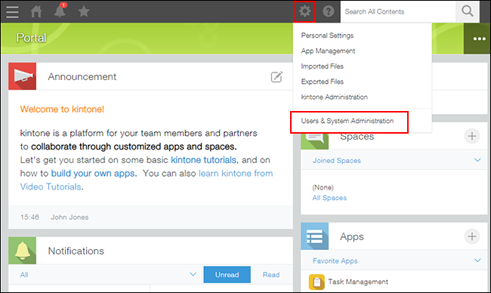Image resolution: width=491 pixels, height=293 pixels.
Task: Click the green Notifications bell widget icon
Action: [x=22, y=251]
